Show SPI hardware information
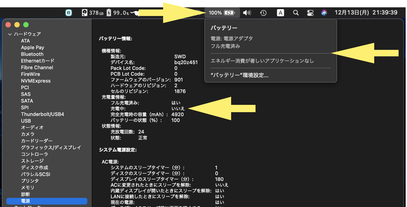407x207 pixels. click(25, 108)
